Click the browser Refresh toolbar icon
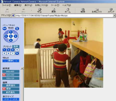116x101 pixels. coord(54,10)
